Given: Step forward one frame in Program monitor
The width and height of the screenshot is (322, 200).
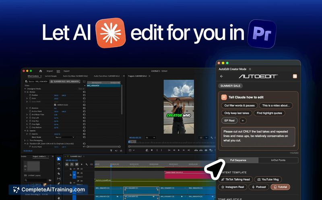Looking at the screenshot, I should click(184, 150).
